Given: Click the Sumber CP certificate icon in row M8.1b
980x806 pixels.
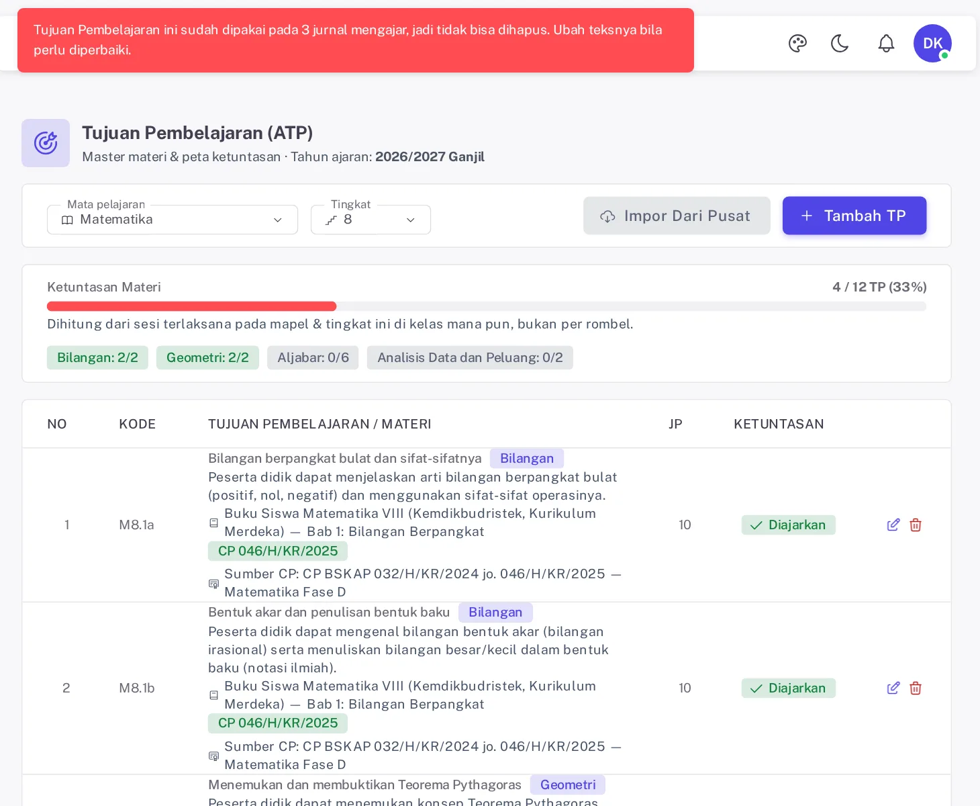Looking at the screenshot, I should tap(213, 756).
